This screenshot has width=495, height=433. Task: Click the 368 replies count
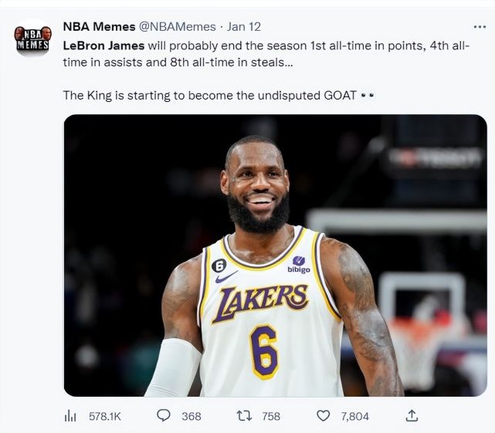coord(191,416)
